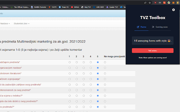Choose 'Ne mogu procijeniti' for 'nteresiranosti za ovaj predmet' row
The height and width of the screenshot is (112, 180).
[105, 90]
